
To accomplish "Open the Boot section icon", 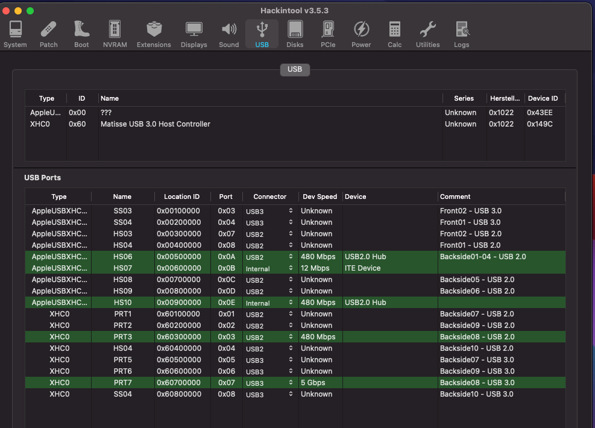I will pyautogui.click(x=81, y=34).
